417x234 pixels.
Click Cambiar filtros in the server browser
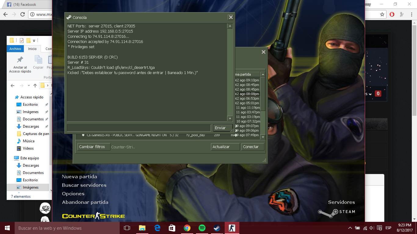93,147
